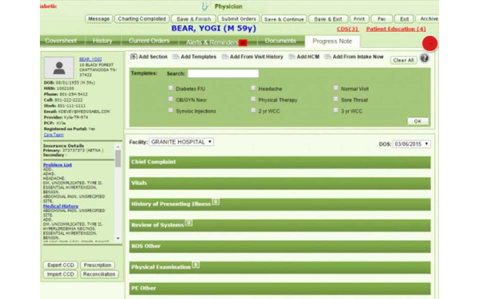
Task: Check the 3 yr WCC template
Action: point(336,110)
